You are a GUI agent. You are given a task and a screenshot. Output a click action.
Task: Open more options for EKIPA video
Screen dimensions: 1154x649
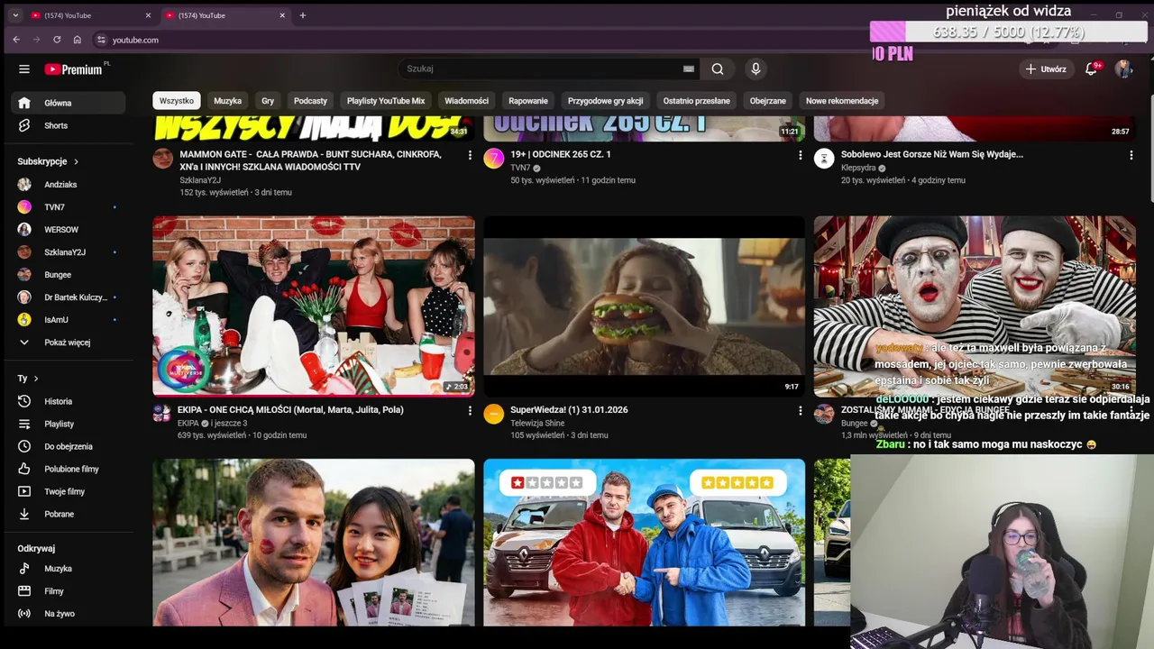pos(470,410)
